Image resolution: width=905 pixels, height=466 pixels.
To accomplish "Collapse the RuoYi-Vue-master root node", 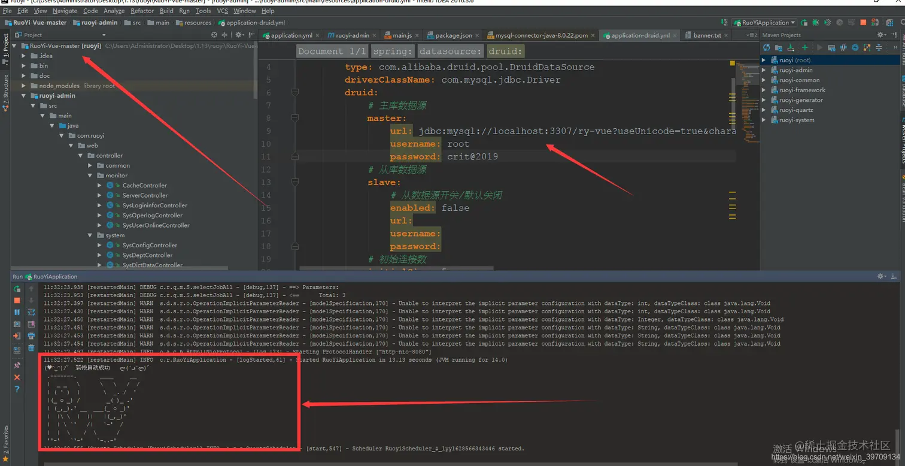I will click(15, 46).
